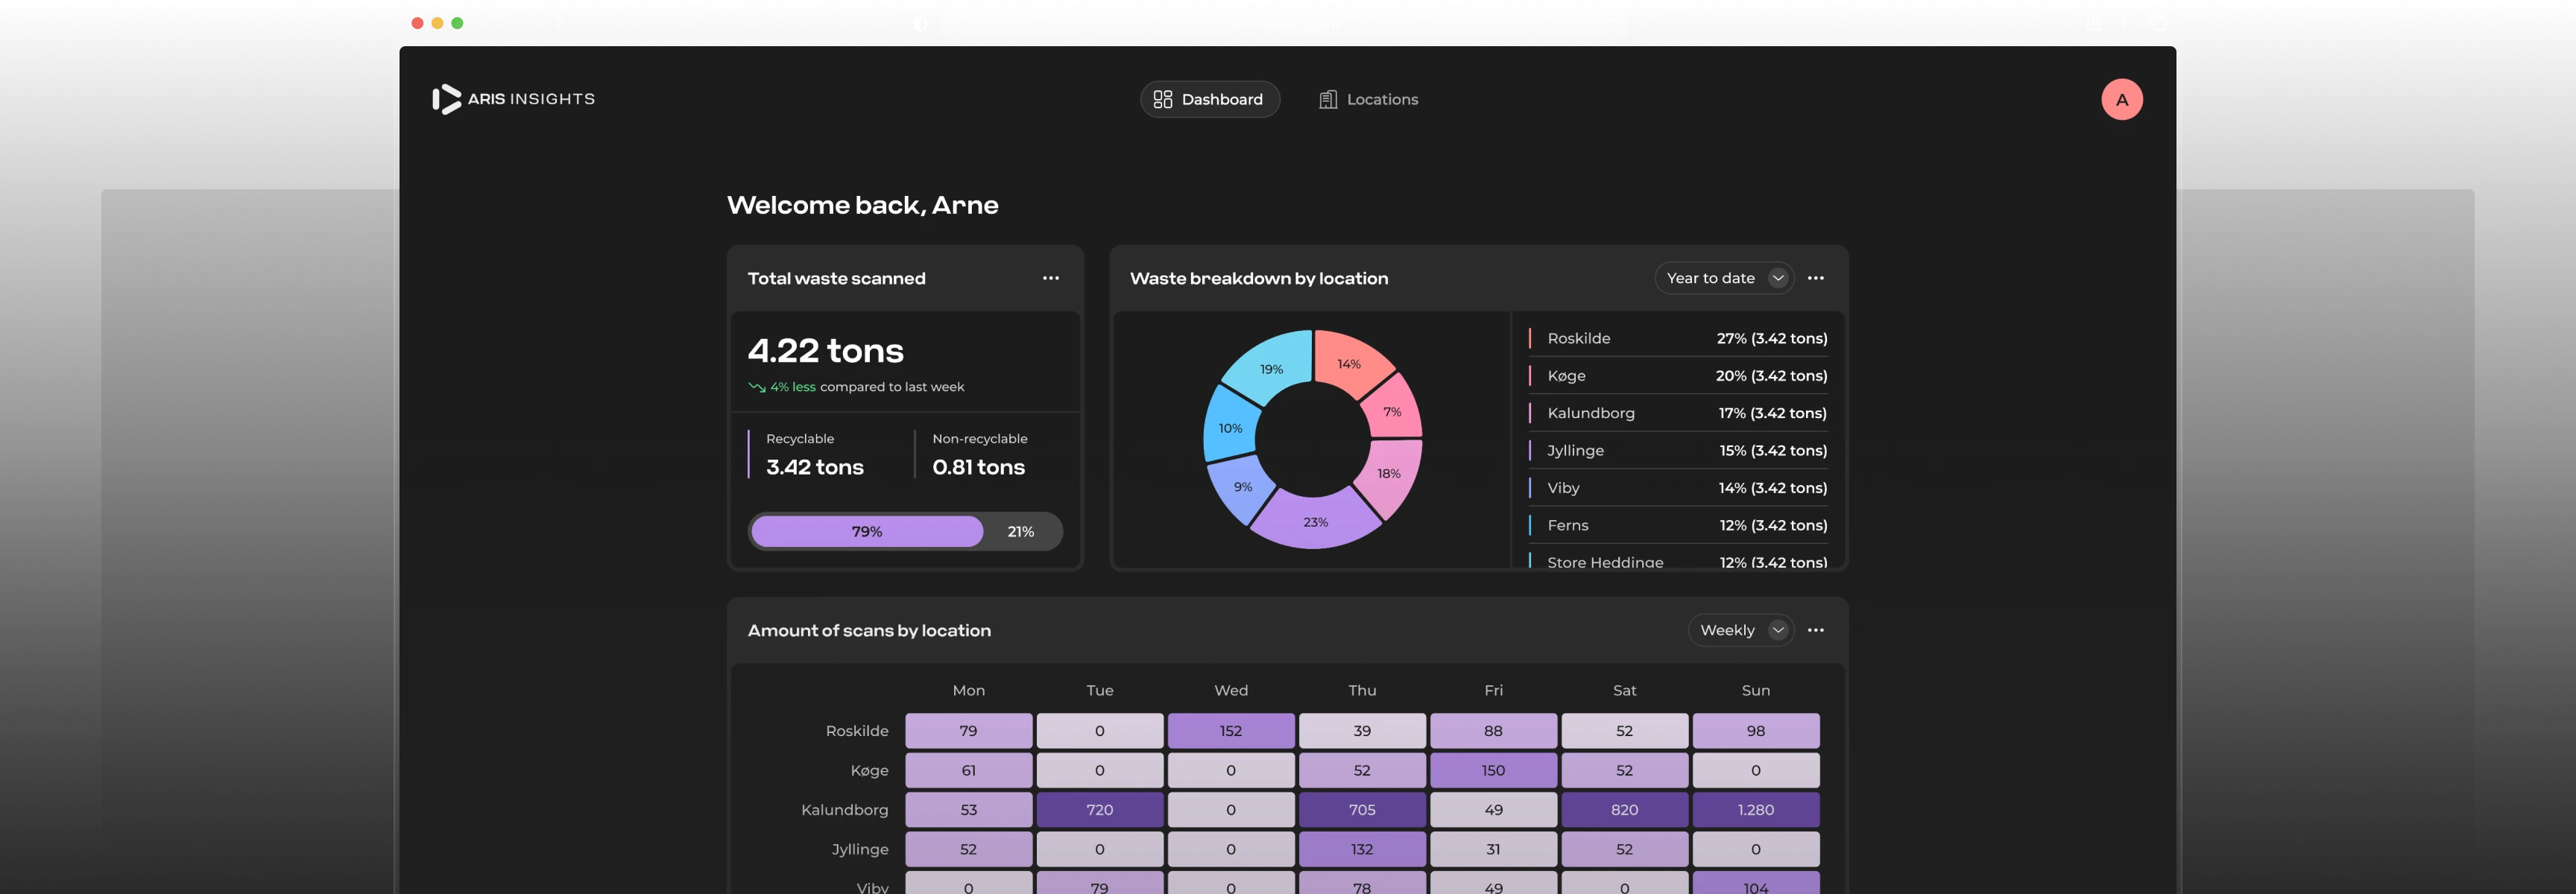
Task: Click the Aris Insights logo
Action: [513, 99]
